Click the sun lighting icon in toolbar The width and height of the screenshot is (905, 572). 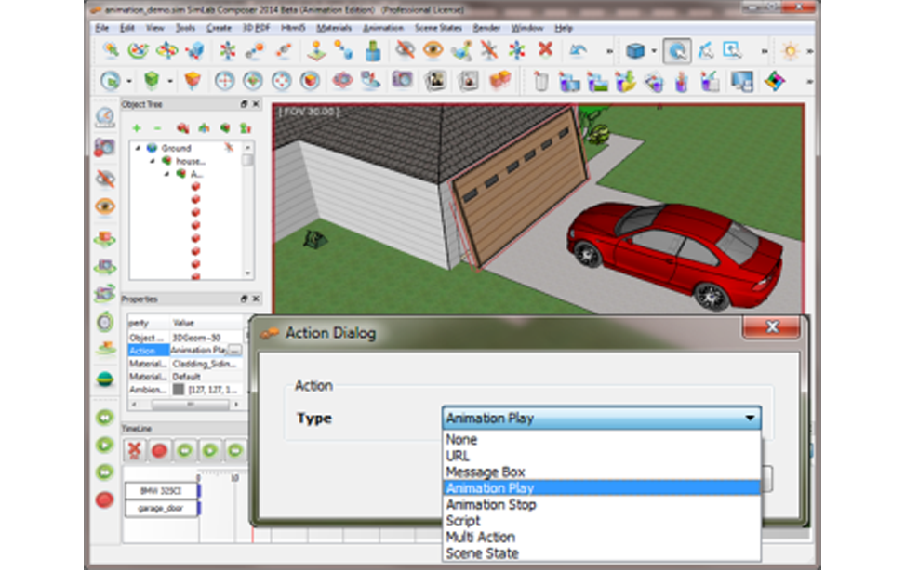pos(790,50)
